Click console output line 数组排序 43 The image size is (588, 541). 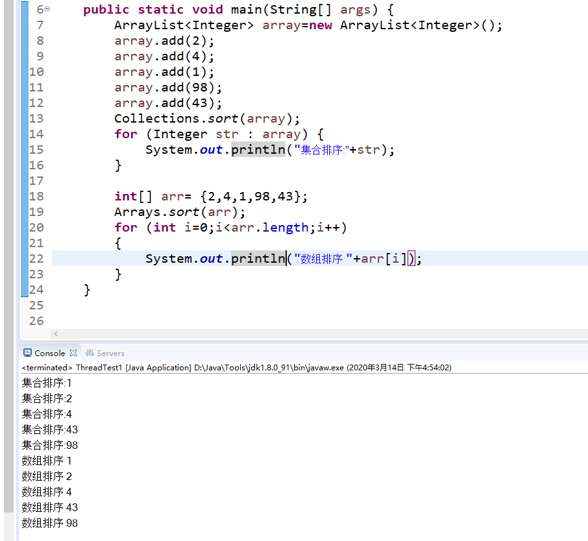pyautogui.click(x=49, y=508)
